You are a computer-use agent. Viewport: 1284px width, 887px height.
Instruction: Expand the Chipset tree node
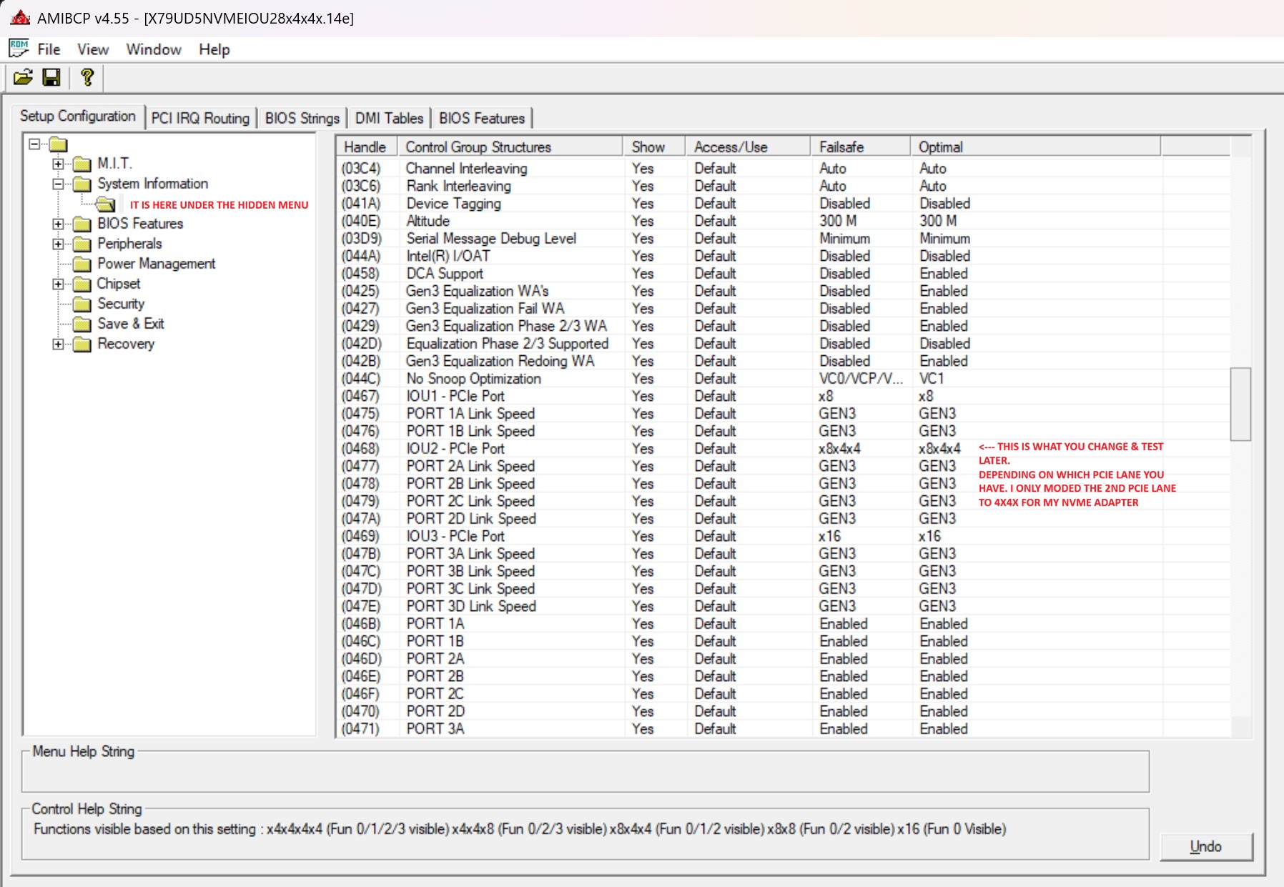[x=58, y=284]
